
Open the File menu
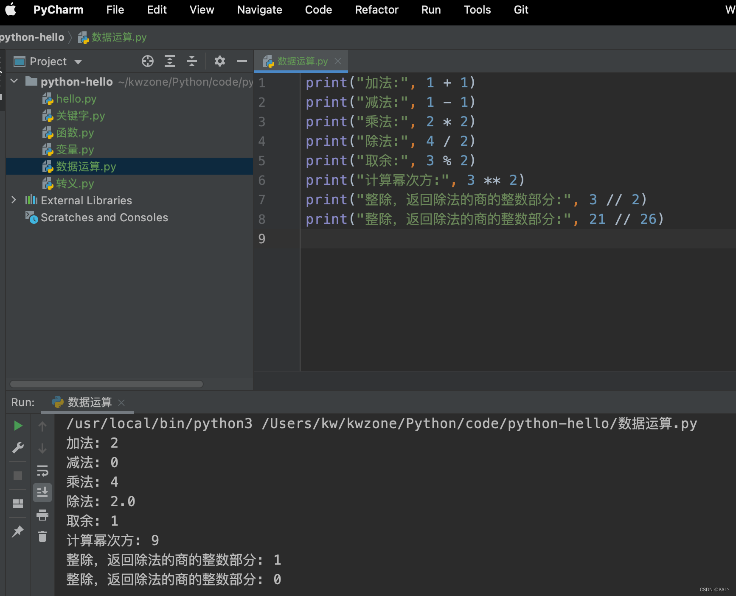coord(115,10)
